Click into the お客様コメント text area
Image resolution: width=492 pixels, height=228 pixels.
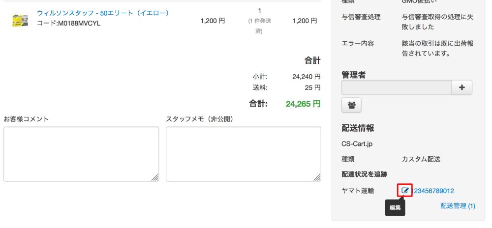tap(81, 154)
